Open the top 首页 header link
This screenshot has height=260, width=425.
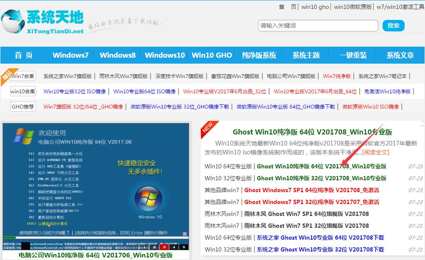click(288, 7)
